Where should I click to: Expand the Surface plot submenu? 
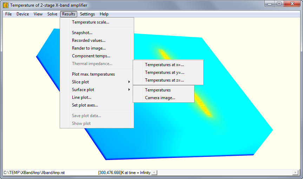(97, 90)
